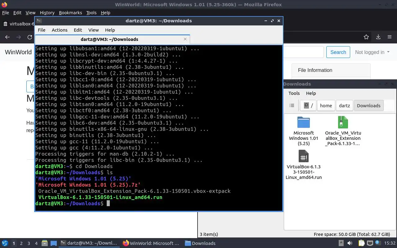The image size is (397, 248).
Task: Open the terminal Help menu
Action: click(x=110, y=30)
